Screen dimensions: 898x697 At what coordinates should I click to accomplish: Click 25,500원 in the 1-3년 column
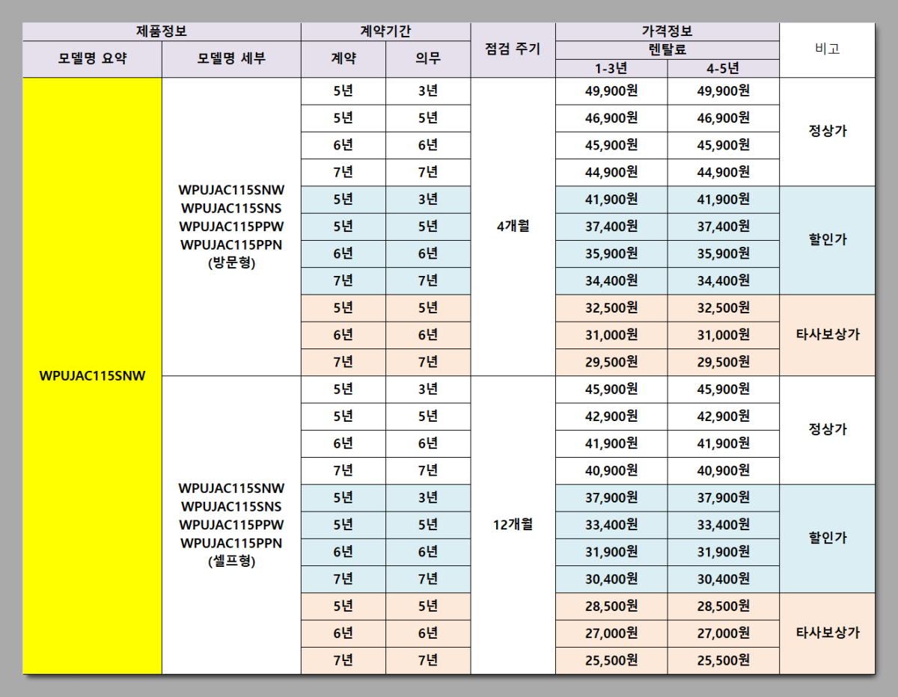coord(611,660)
